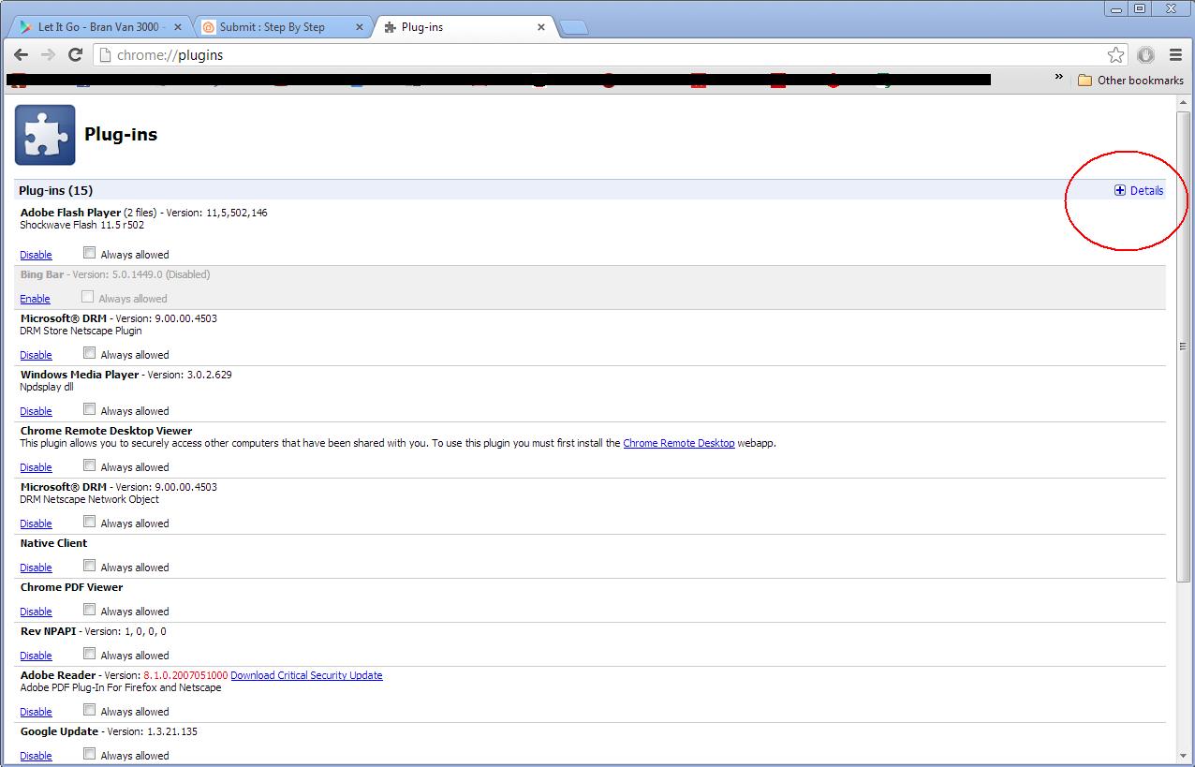Image resolution: width=1195 pixels, height=767 pixels.
Task: Check Always allowed for Adobe Flash Player
Action: pyautogui.click(x=89, y=253)
